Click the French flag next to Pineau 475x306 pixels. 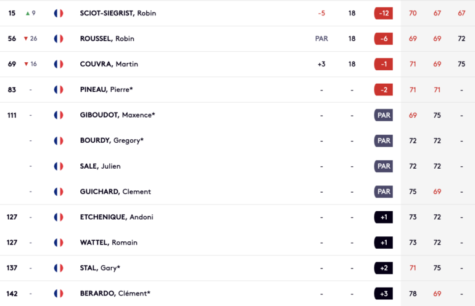pyautogui.click(x=59, y=89)
